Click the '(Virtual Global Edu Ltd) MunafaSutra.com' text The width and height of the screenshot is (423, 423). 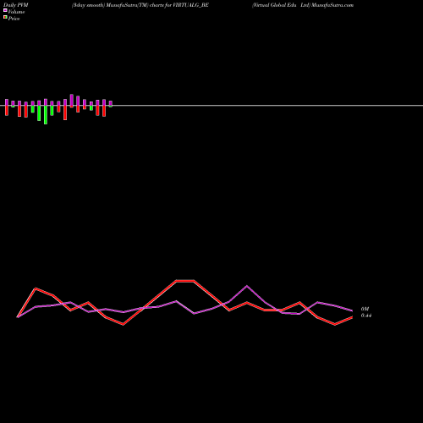click(x=303, y=5)
